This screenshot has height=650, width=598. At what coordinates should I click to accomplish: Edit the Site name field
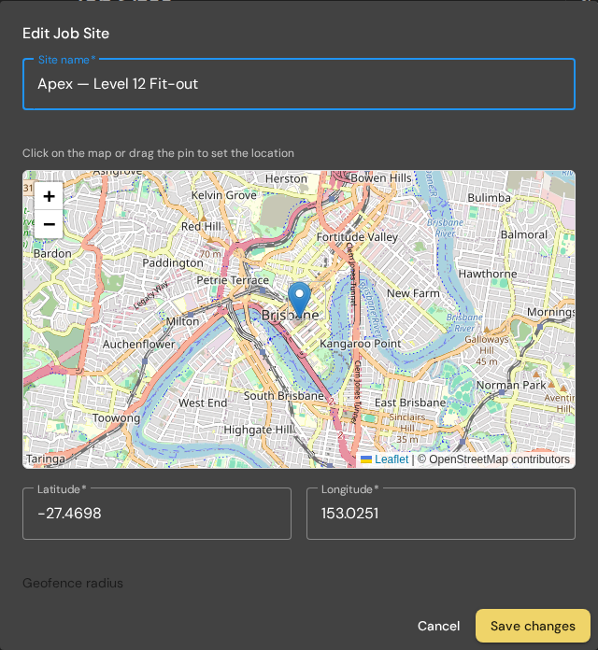point(299,84)
